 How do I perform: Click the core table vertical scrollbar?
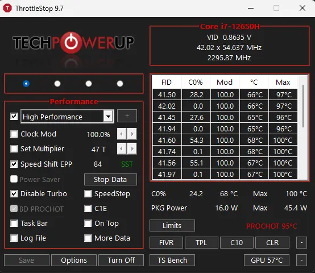pos(303,106)
